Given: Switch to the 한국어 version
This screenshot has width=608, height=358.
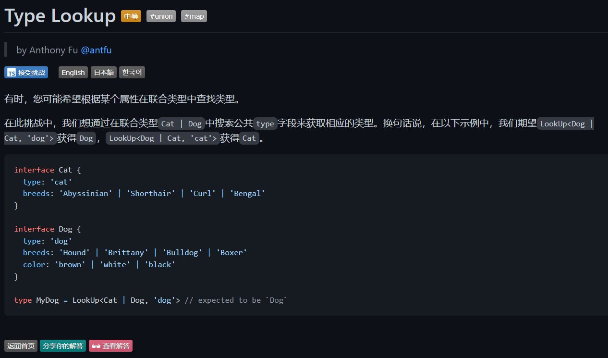Looking at the screenshot, I should [x=132, y=73].
